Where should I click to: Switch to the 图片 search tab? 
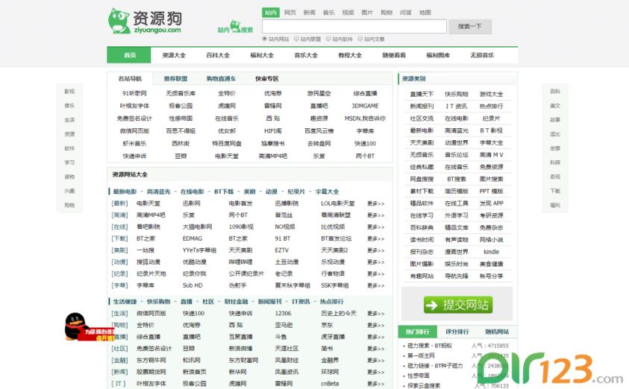367,13
